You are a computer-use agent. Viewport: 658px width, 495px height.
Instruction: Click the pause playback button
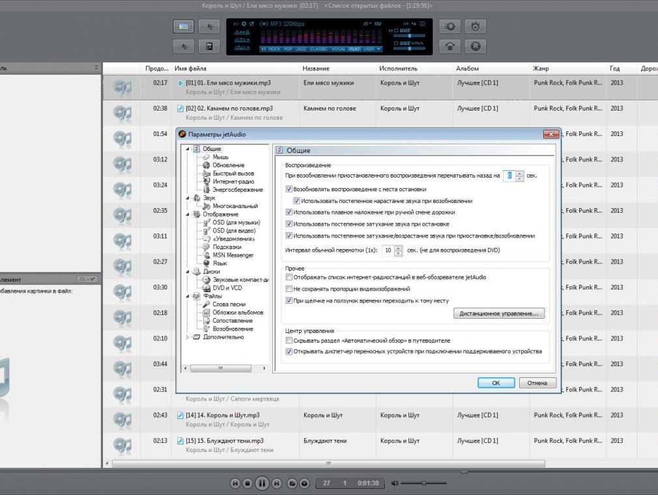click(x=262, y=483)
